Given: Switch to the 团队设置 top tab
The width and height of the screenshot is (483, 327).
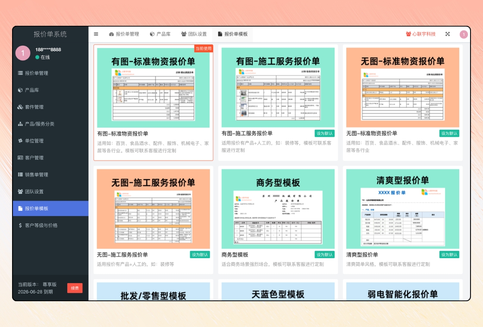Looking at the screenshot, I should (194, 34).
